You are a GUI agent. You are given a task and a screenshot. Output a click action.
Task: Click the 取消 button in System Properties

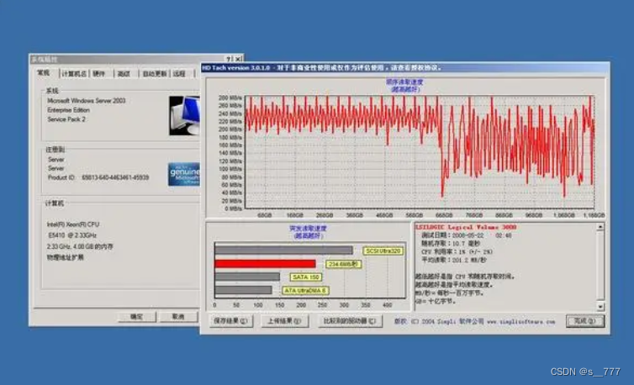click(178, 317)
